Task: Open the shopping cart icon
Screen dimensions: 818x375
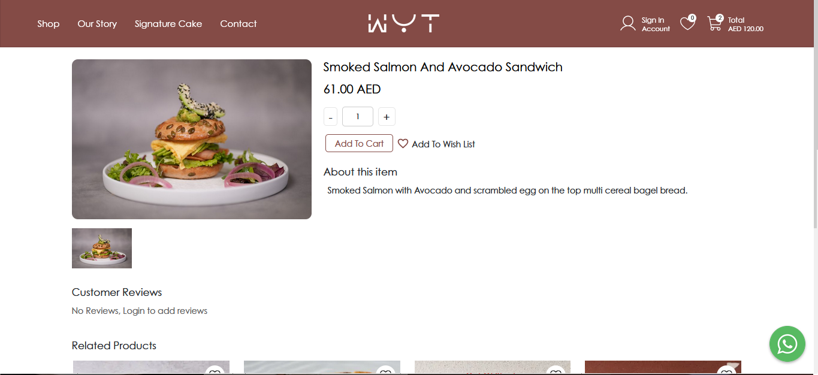Action: pos(714,23)
